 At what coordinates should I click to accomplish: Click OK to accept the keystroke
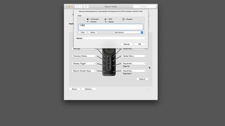click(x=140, y=44)
